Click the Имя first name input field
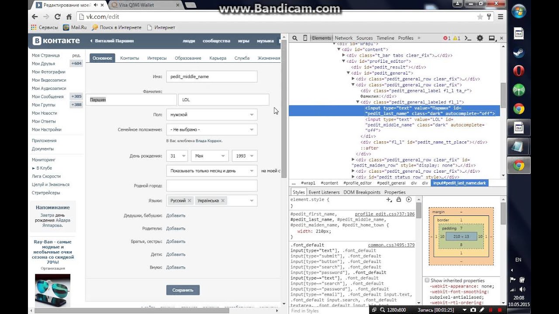 [x=212, y=77]
